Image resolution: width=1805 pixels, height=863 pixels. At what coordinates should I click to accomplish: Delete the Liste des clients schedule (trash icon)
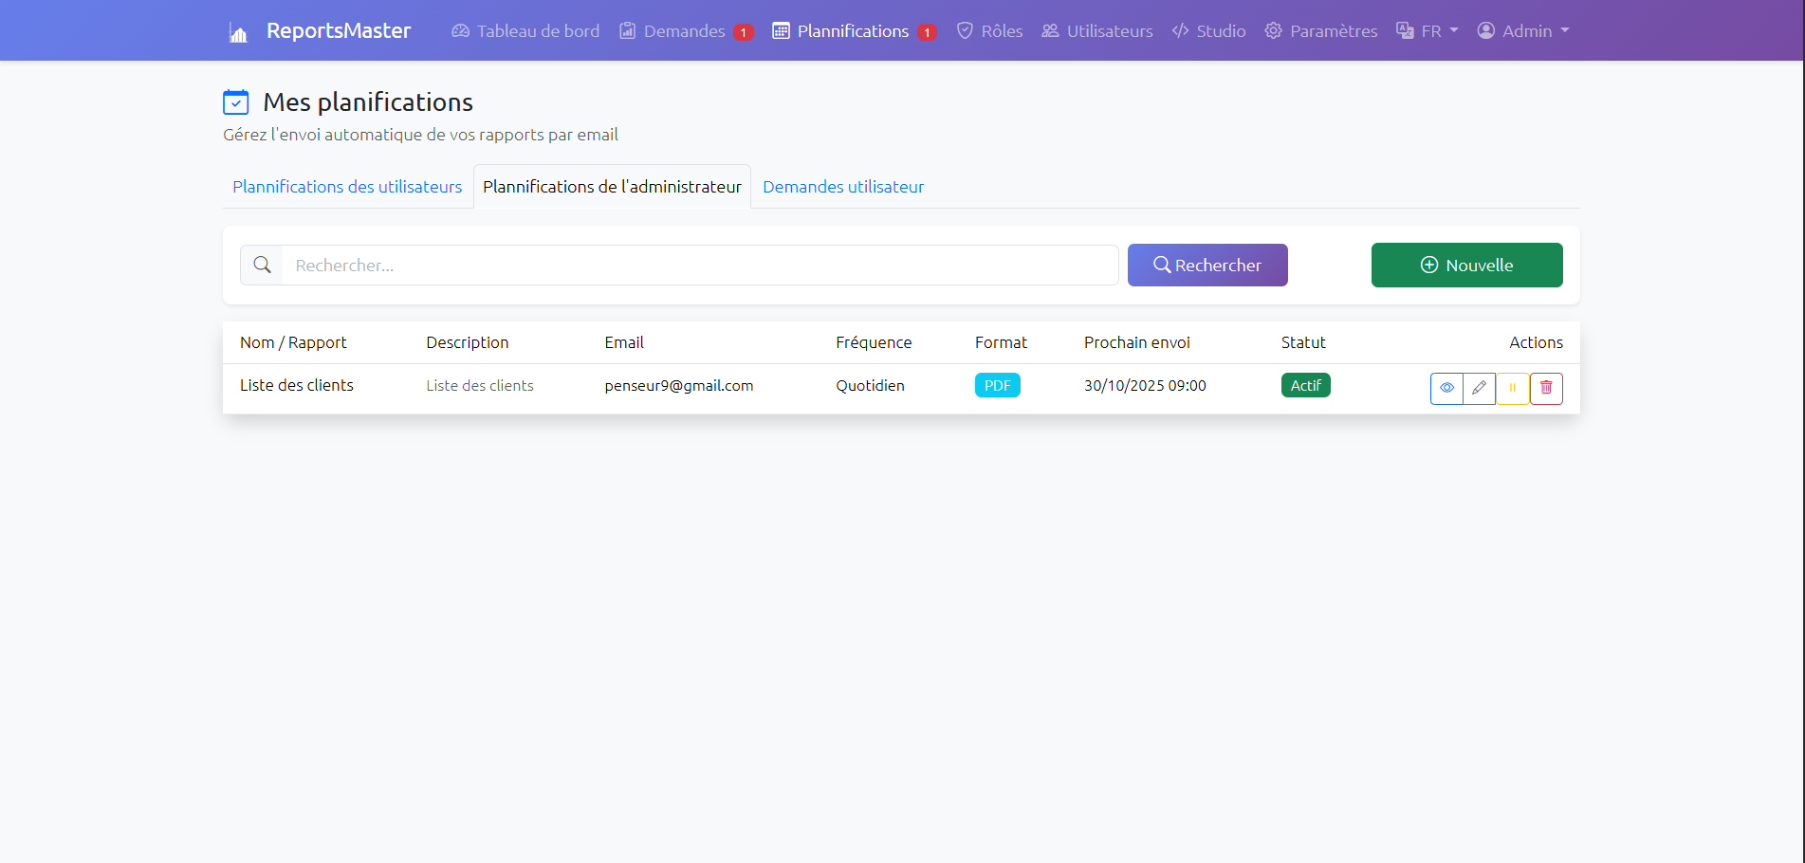(x=1546, y=388)
